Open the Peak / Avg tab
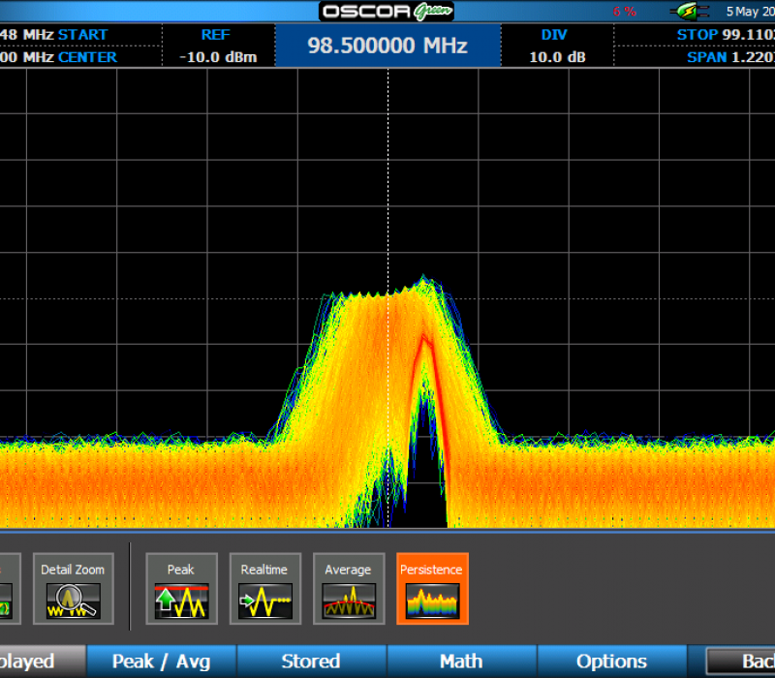The width and height of the screenshot is (775, 678). click(x=161, y=662)
